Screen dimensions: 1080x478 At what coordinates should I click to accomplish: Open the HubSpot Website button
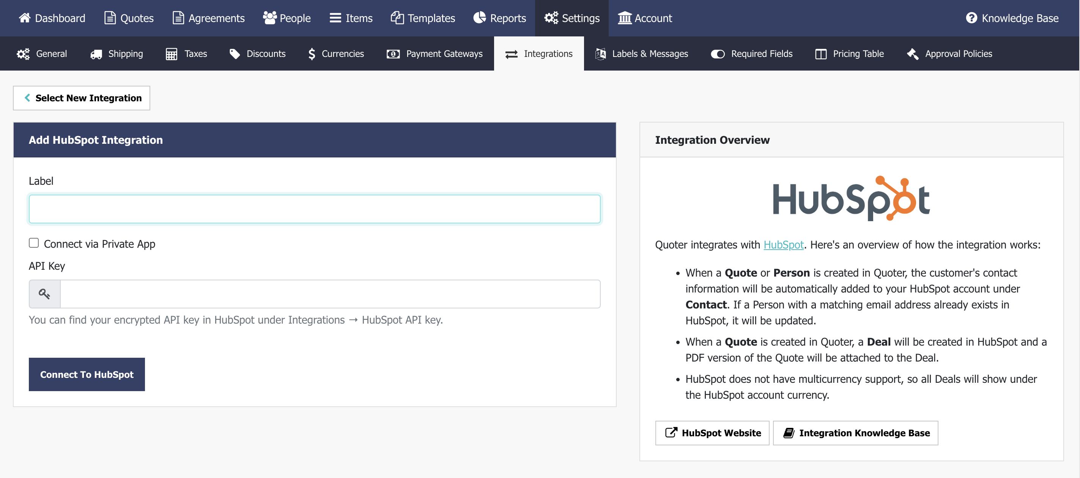712,432
